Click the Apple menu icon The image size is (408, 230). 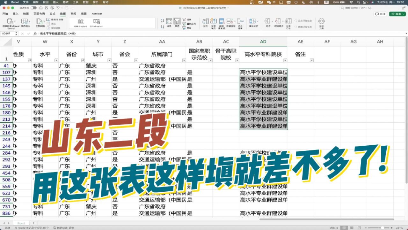[5, 2]
